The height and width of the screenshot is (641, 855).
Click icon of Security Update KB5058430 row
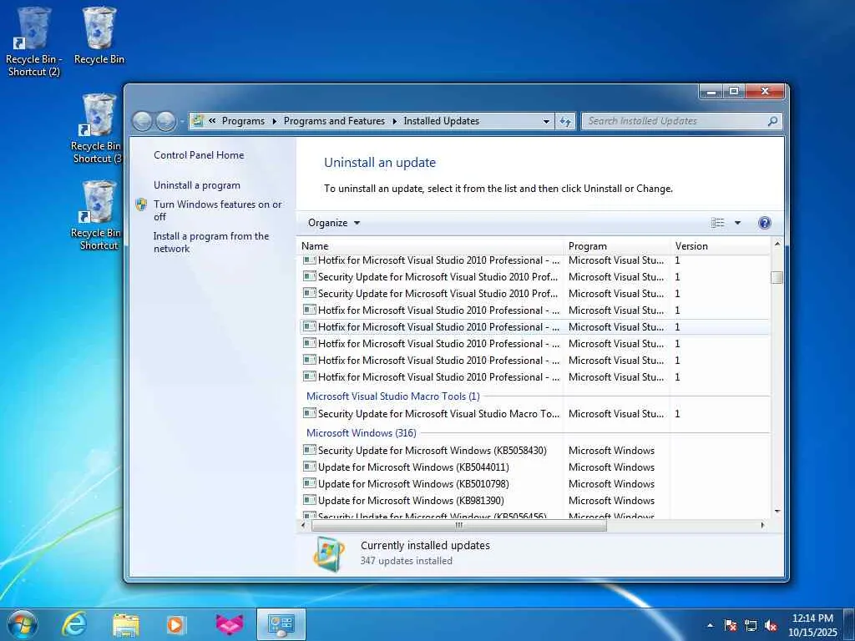point(309,450)
